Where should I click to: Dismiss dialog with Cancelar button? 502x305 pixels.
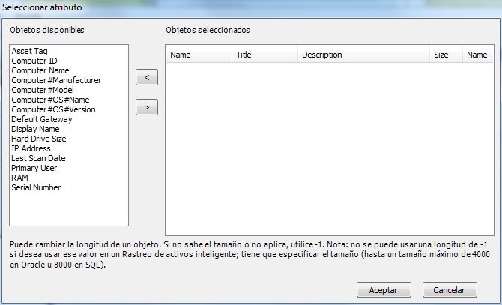[x=450, y=290]
